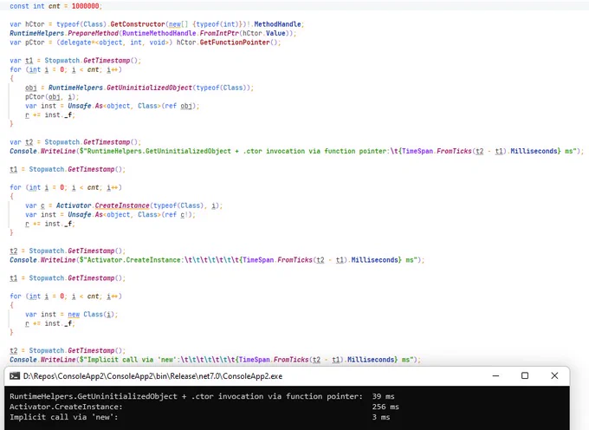The image size is (589, 430).
Task: Click the "Implicit call via 'new':" console output line
Action: (x=64, y=417)
